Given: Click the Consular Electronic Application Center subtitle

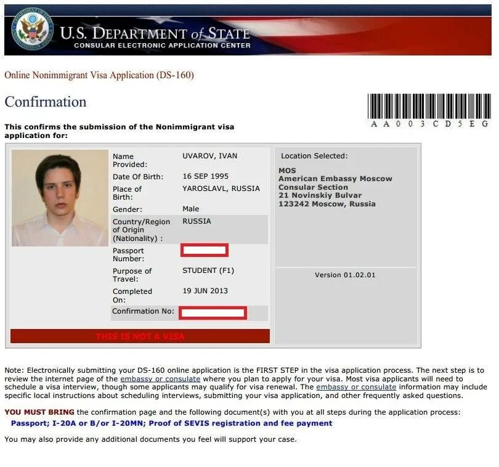Looking at the screenshot, I should 162,46.
